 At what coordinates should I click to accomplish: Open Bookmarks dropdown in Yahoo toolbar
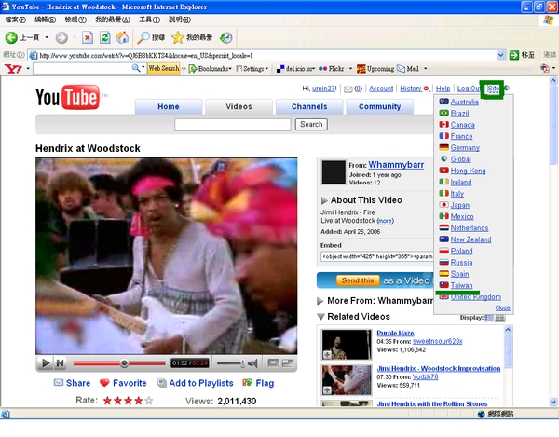[x=211, y=68]
